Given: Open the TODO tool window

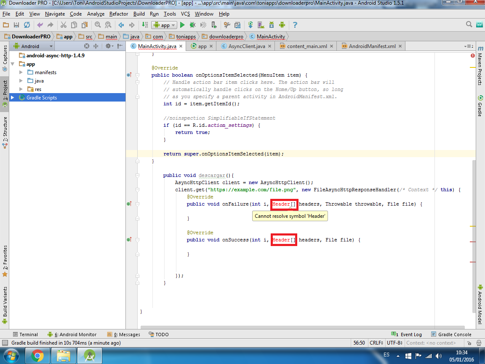Looking at the screenshot, I should point(159,334).
